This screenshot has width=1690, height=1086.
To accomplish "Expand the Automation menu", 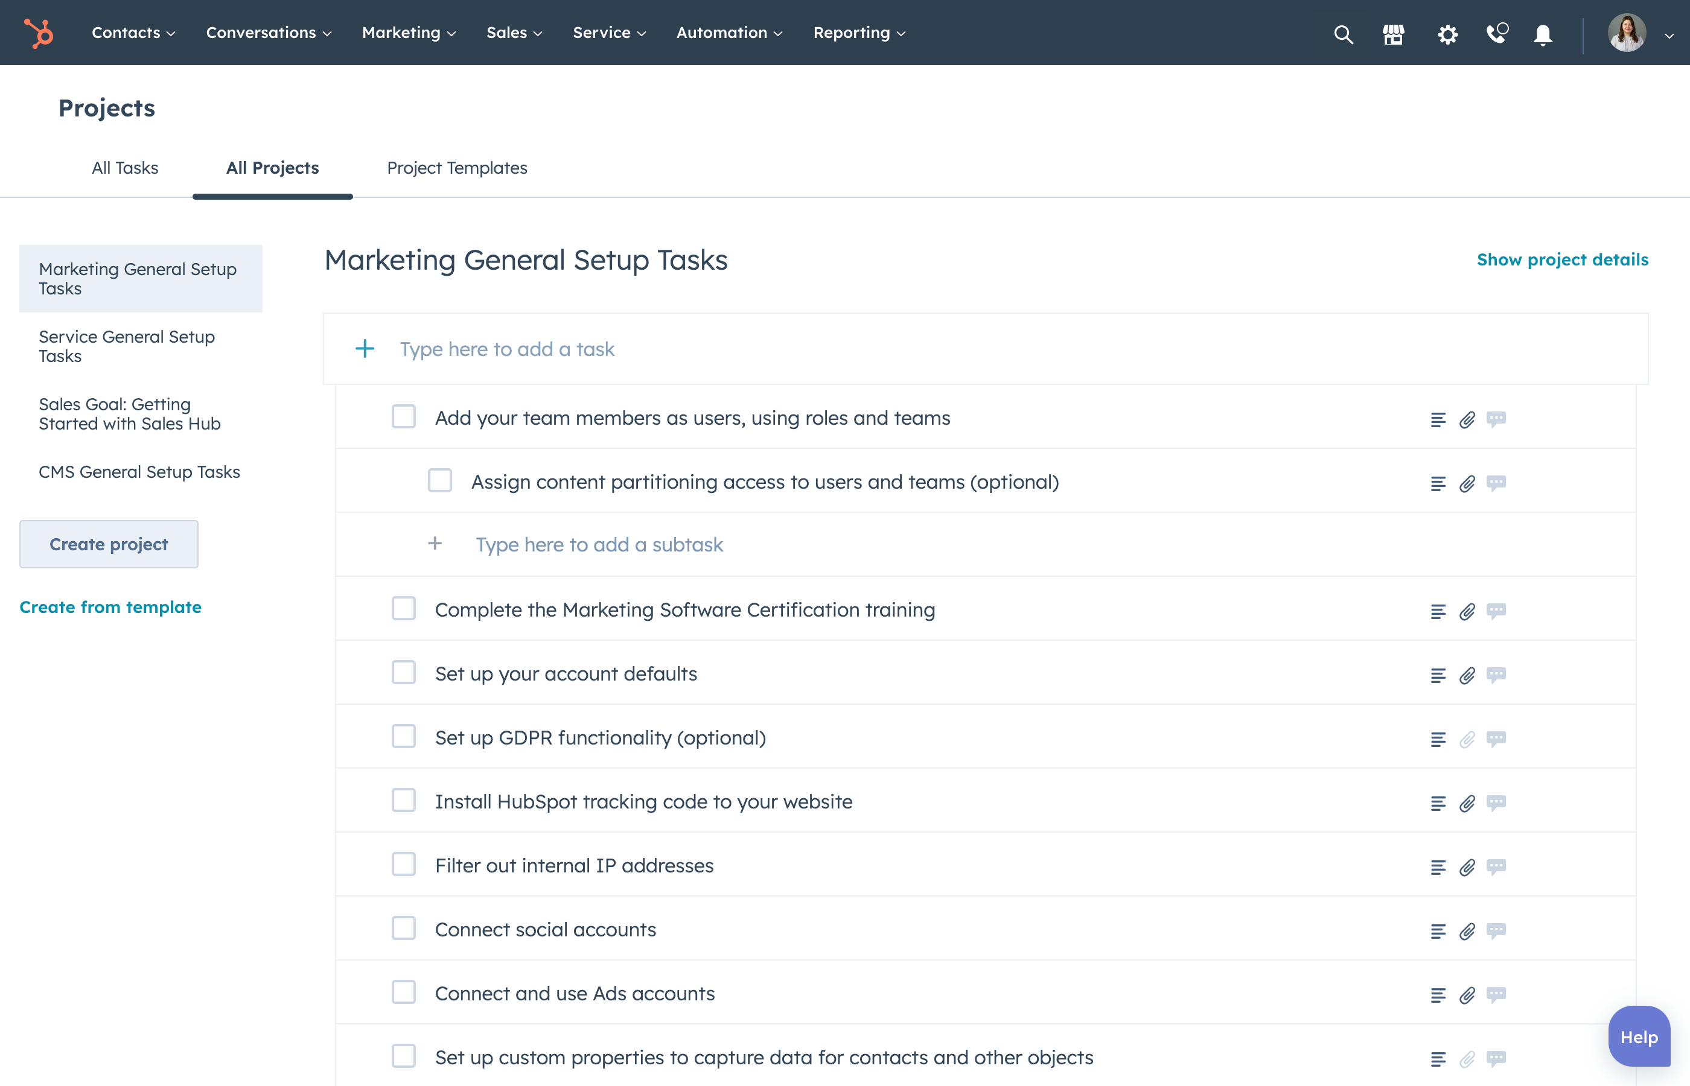I will coord(729,33).
